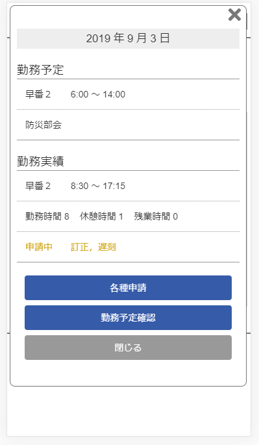Click the scheduled time 6:00～14:00

(98, 94)
